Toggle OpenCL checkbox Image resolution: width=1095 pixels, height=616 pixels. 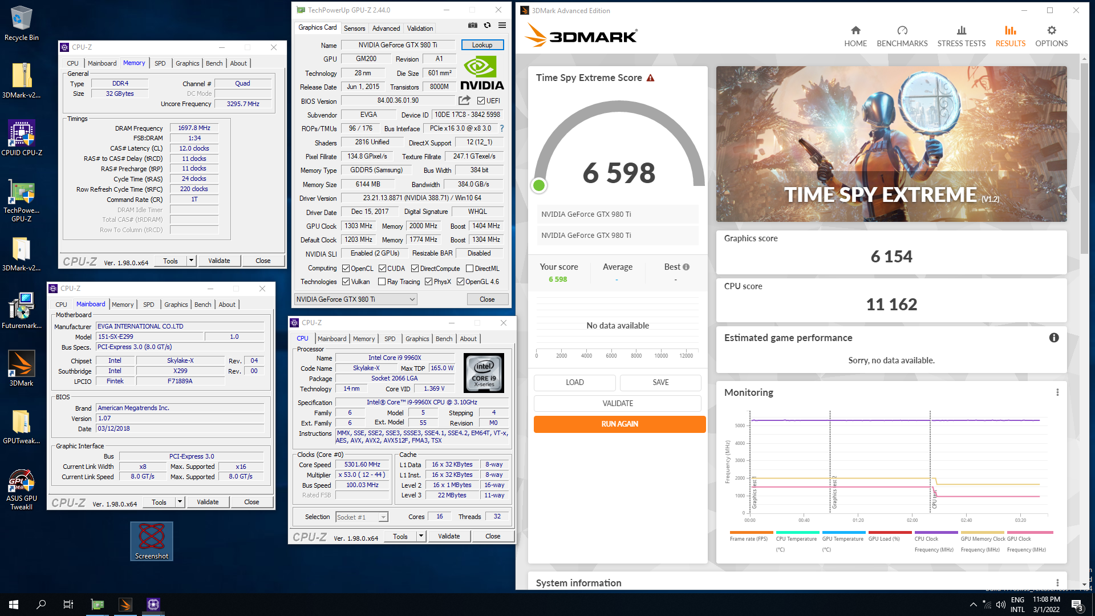346,269
